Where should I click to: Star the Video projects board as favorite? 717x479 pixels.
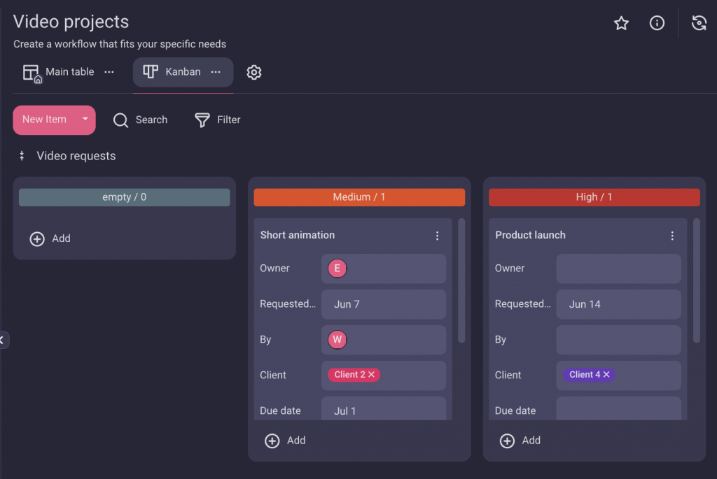click(x=621, y=23)
